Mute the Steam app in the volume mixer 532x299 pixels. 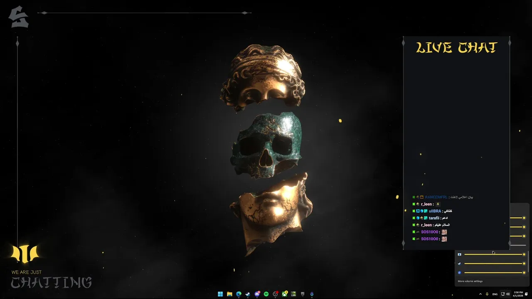click(x=459, y=263)
